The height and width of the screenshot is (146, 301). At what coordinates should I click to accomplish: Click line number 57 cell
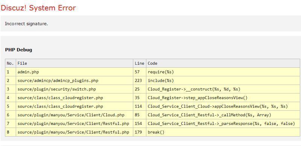point(140,72)
